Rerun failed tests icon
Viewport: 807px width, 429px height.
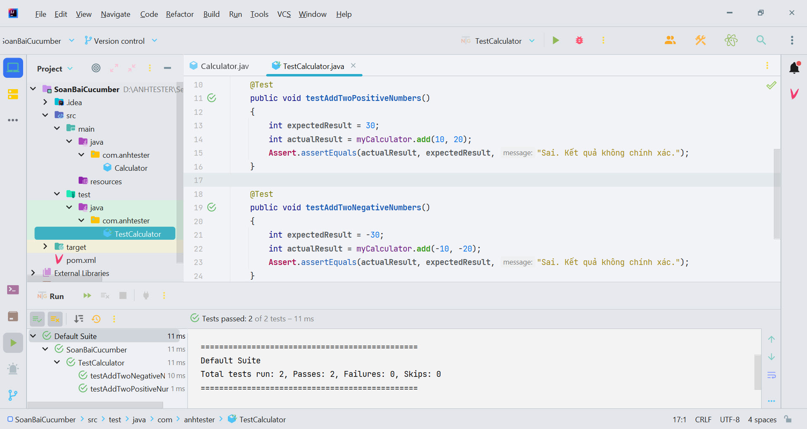tap(105, 296)
